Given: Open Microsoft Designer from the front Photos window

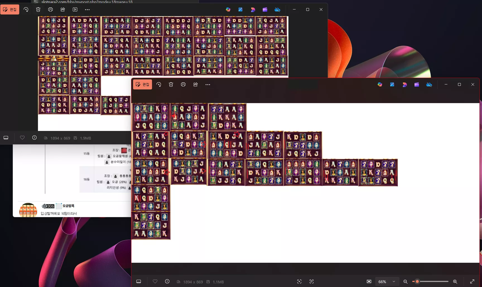Looking at the screenshot, I should 404,84.
